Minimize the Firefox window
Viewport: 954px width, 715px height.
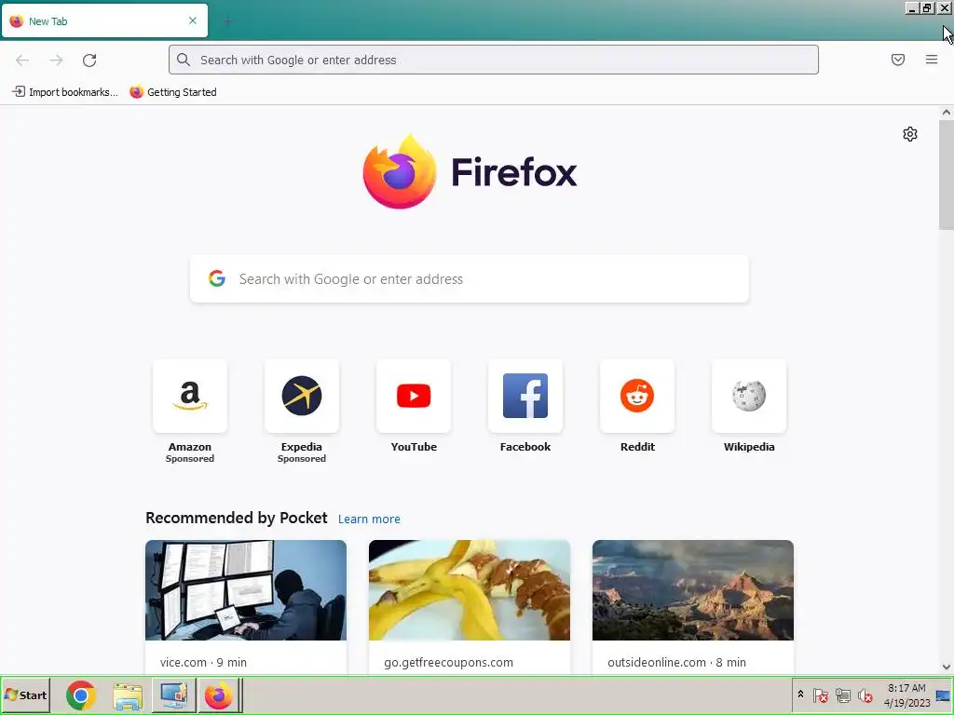tap(911, 7)
